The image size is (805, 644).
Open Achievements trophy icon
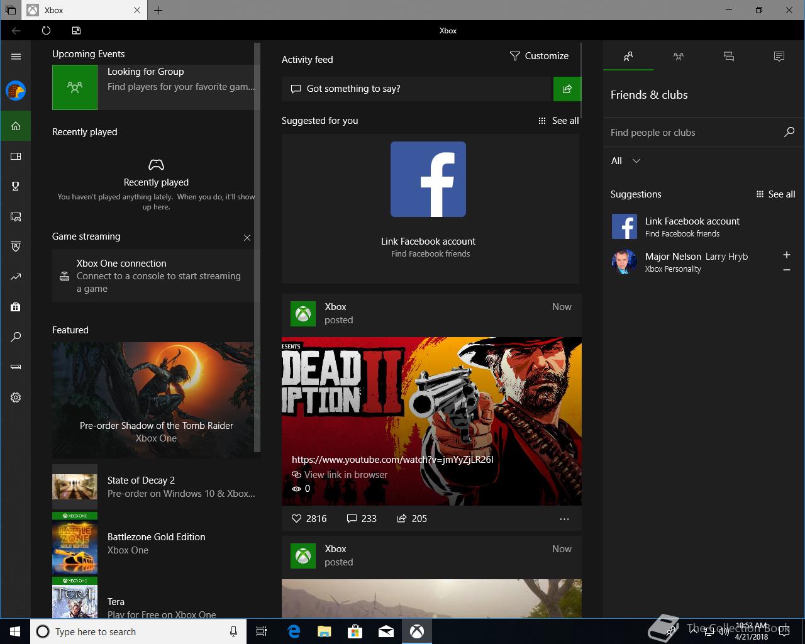(x=16, y=186)
